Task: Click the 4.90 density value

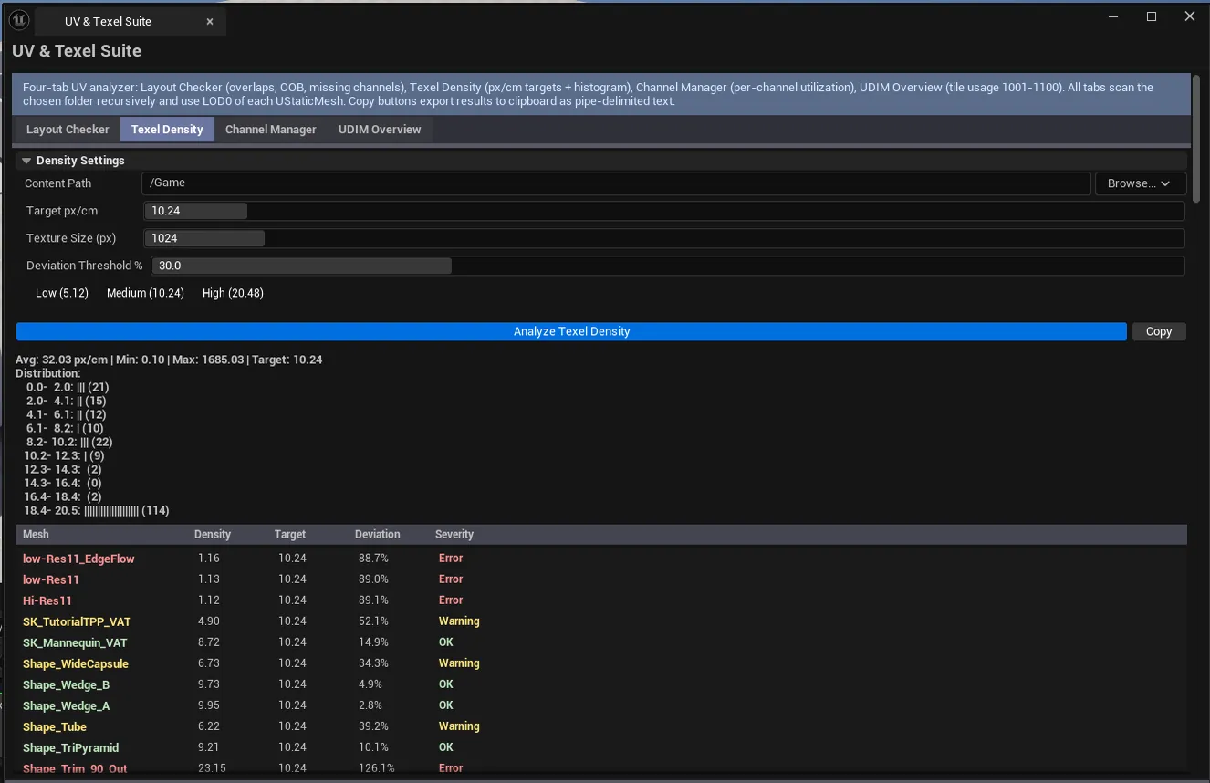Action: click(209, 621)
